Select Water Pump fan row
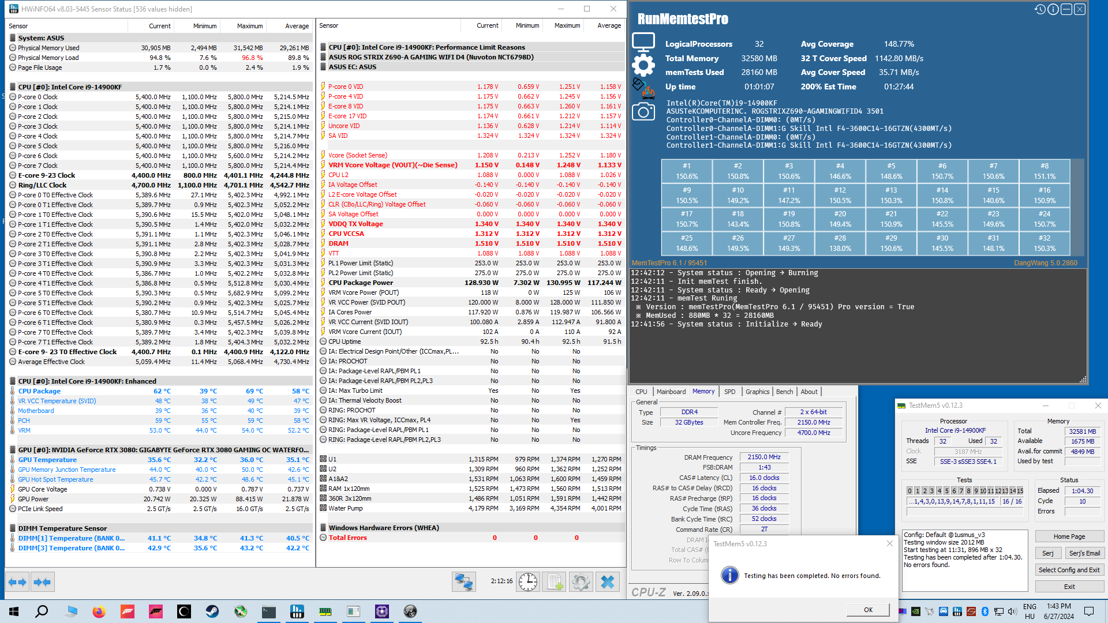The width and height of the screenshot is (1108, 623). click(x=472, y=508)
